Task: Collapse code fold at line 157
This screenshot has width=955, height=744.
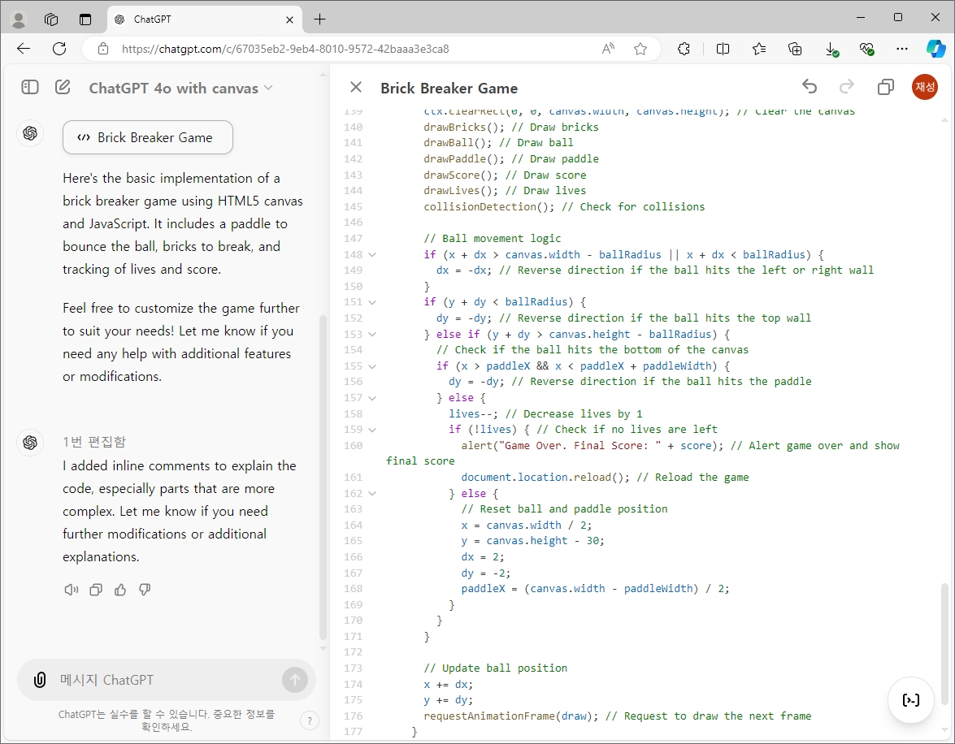Action: coord(372,397)
